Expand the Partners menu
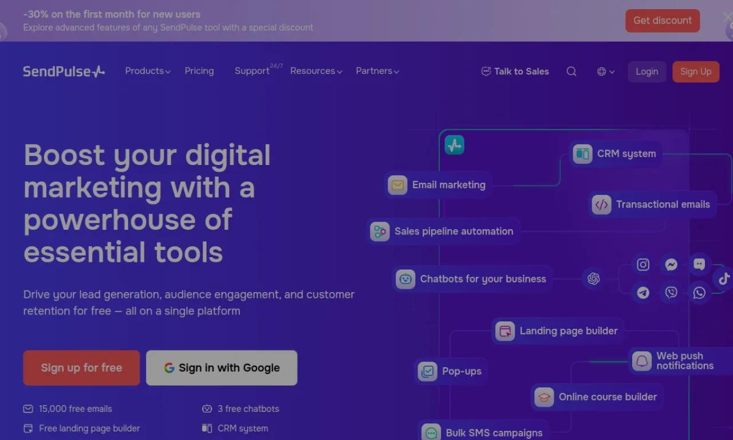The width and height of the screenshot is (733, 440). (x=377, y=71)
